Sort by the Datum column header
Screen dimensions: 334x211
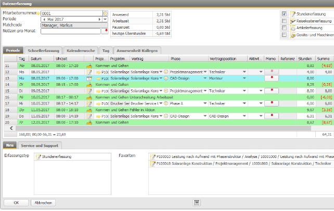41,59
